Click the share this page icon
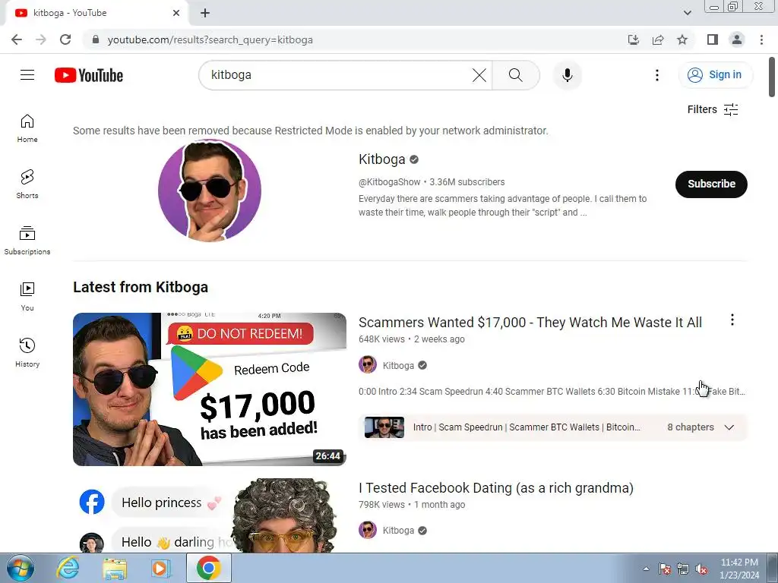 pyautogui.click(x=658, y=39)
